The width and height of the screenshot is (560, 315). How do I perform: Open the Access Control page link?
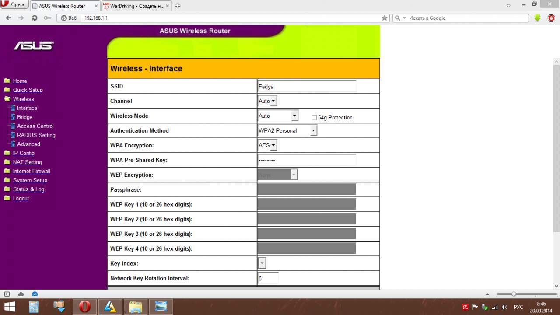pyautogui.click(x=35, y=126)
